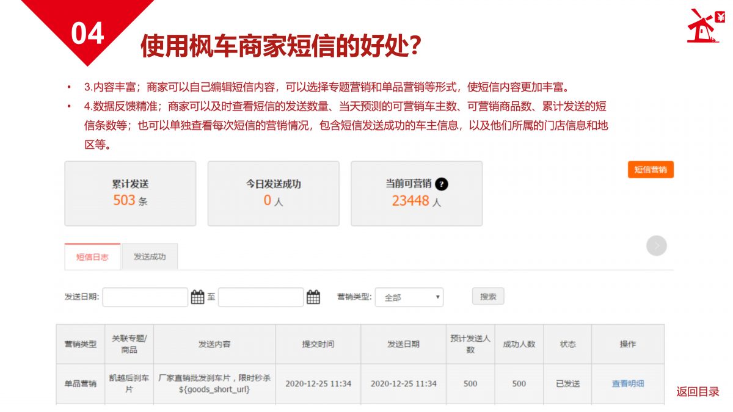
Task: Click the 操作 column header
Action: pos(628,344)
